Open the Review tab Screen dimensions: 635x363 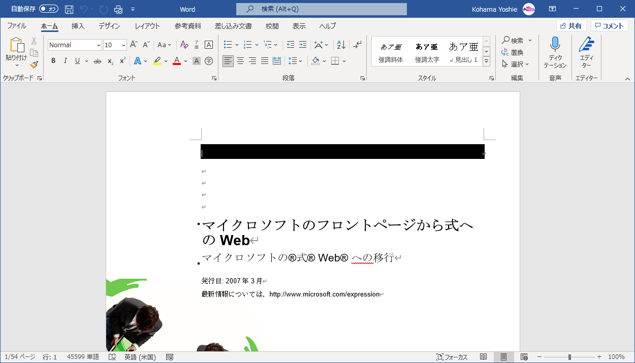coord(272,26)
